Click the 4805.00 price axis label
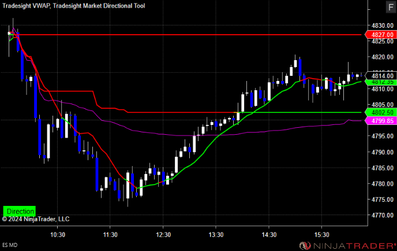This screenshot has width=397, height=251. (383, 105)
